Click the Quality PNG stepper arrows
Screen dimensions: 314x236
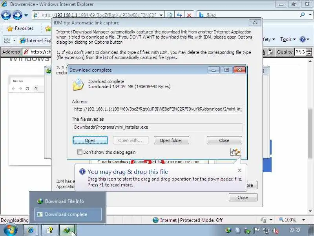pos(309,52)
